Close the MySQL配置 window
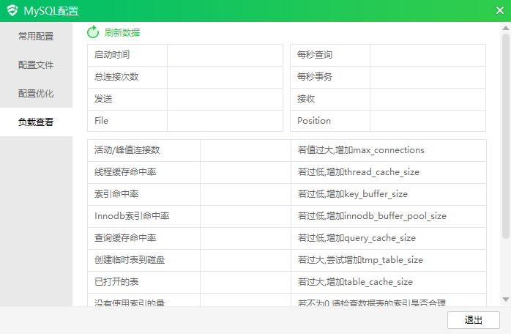Image resolution: width=511 pixels, height=334 pixels. [x=500, y=10]
